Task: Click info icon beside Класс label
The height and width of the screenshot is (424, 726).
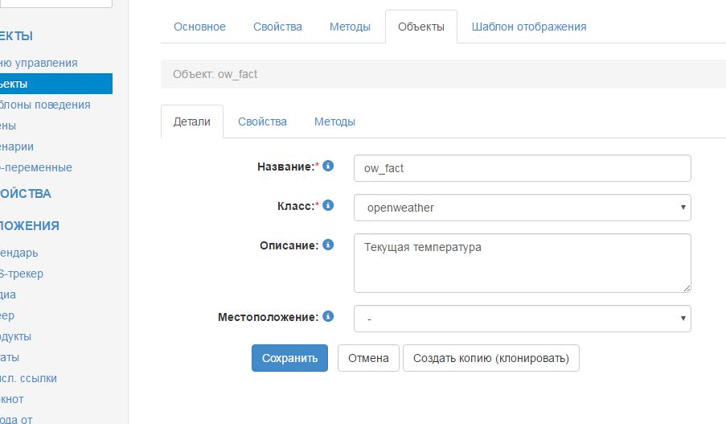Action: (x=328, y=205)
